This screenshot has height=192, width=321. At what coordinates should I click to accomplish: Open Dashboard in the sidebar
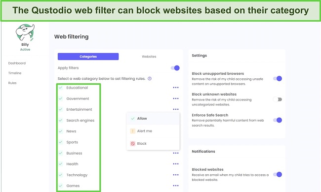pos(17,63)
